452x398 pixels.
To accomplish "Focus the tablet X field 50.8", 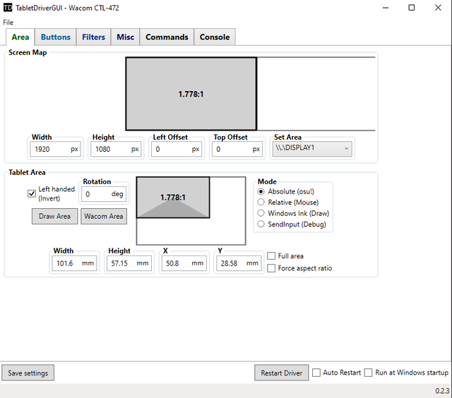I will (184, 263).
